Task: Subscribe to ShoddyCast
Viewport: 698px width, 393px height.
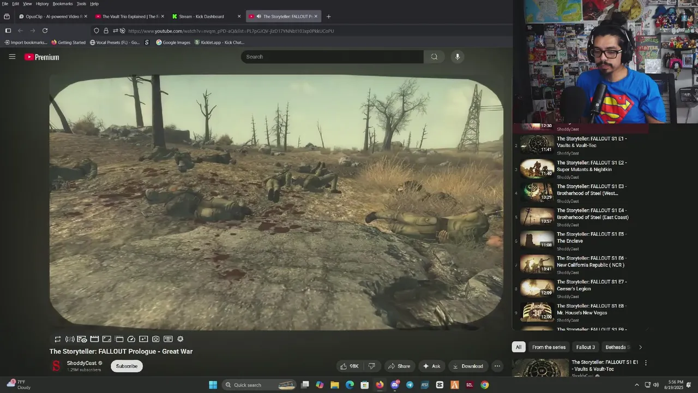Action: pyautogui.click(x=127, y=366)
